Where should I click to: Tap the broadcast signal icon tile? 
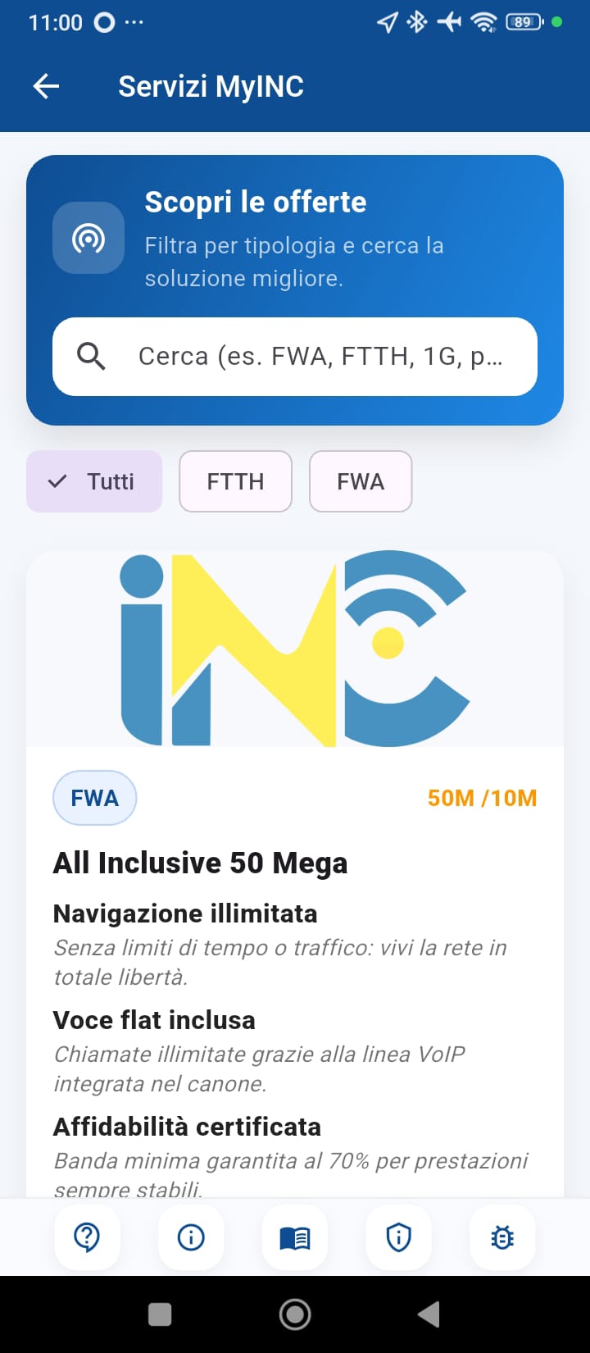pos(88,238)
